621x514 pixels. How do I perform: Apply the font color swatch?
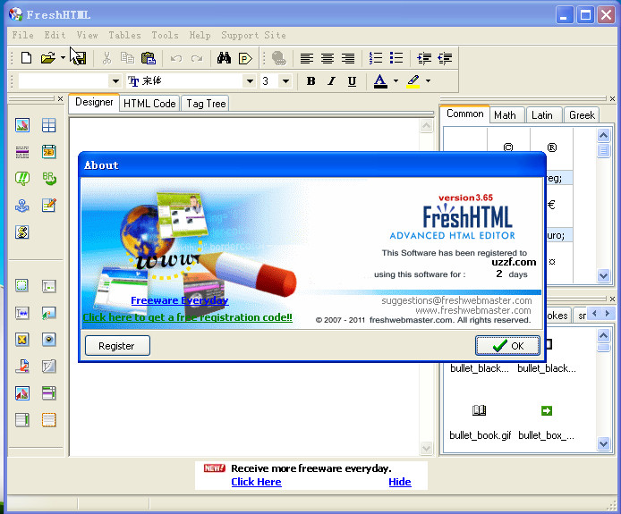pos(380,81)
